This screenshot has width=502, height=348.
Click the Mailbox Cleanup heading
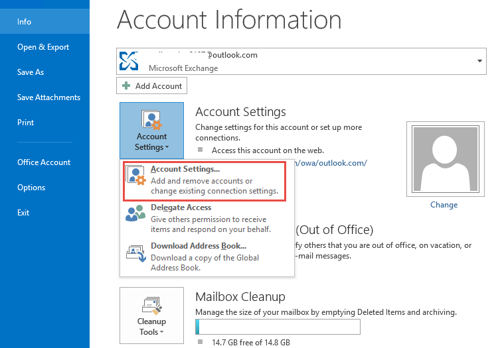pyautogui.click(x=240, y=297)
